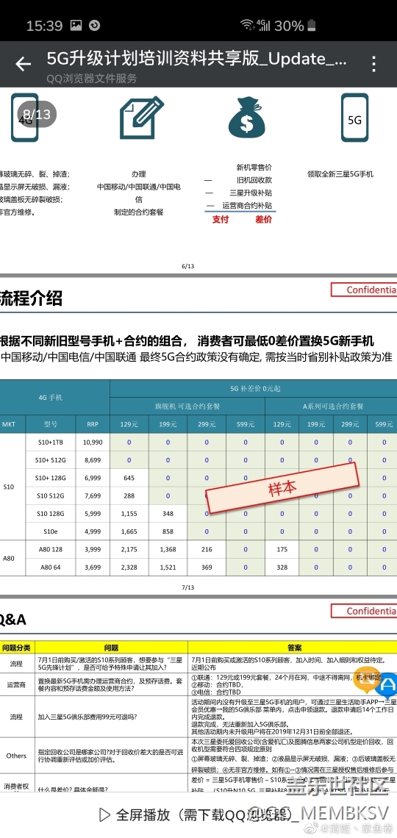Tap the battery icon in the status bar
This screenshot has width=397, height=838.
(312, 25)
